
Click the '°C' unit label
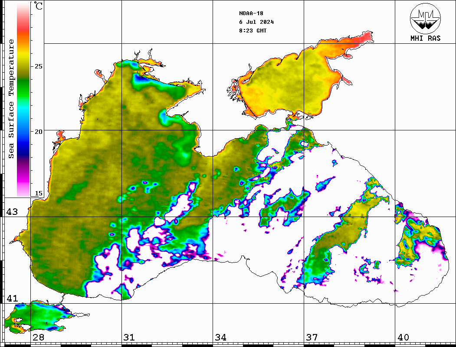click(x=38, y=6)
